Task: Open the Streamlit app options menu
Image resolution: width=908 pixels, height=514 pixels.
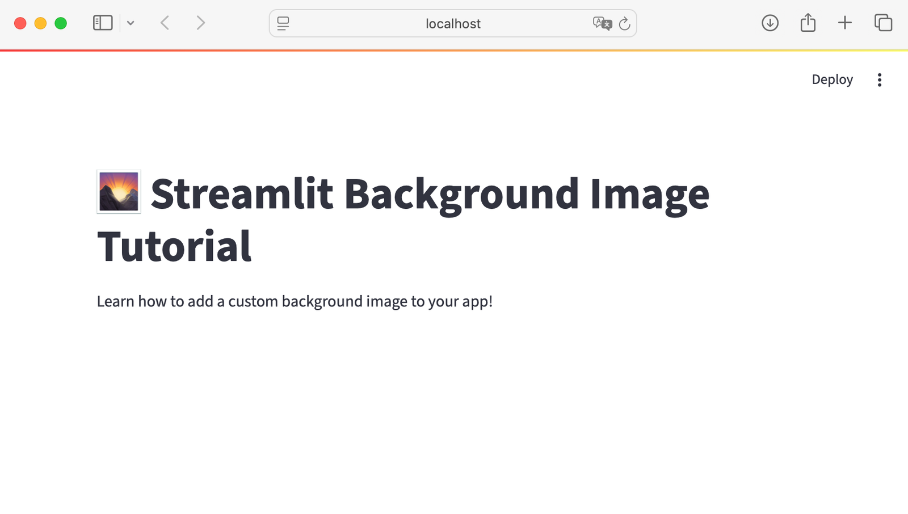Action: 879,80
